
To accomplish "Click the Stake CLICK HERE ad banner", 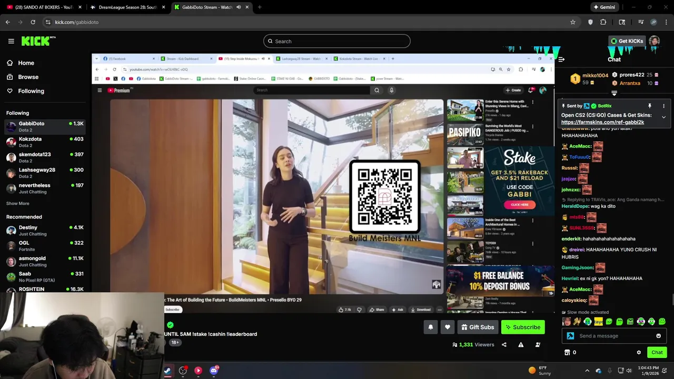I will (519, 205).
